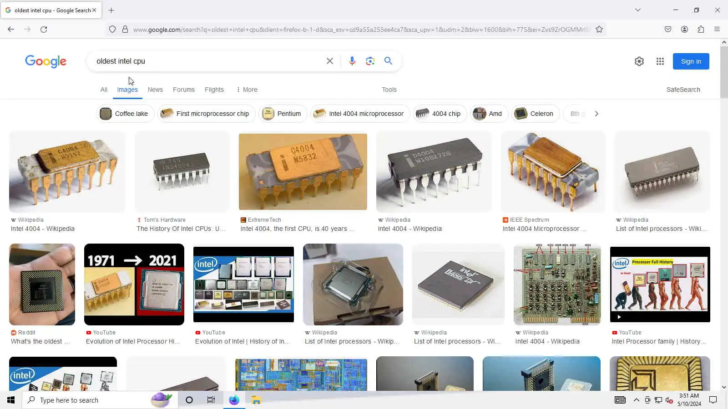The height and width of the screenshot is (409, 728).
Task: Show more filter chips with arrow
Action: pyautogui.click(x=597, y=114)
